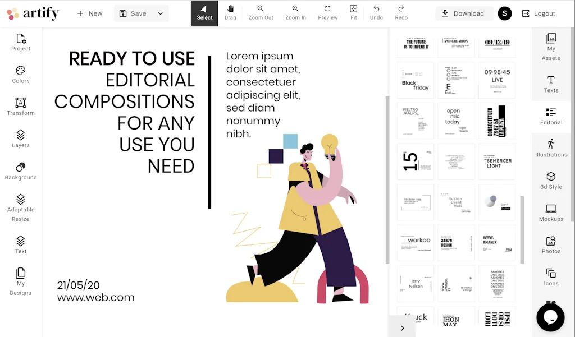This screenshot has height=337, width=575.
Task: Switch to the Mockups tab
Action: [x=551, y=213]
